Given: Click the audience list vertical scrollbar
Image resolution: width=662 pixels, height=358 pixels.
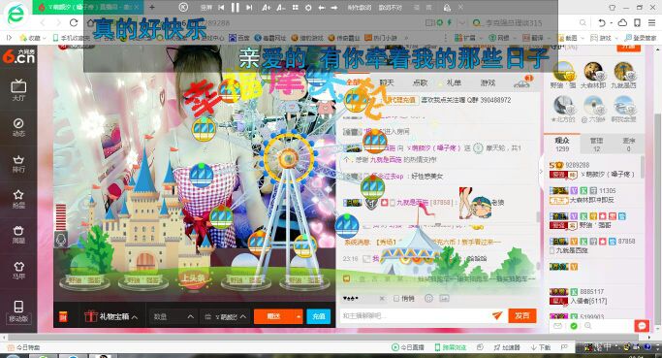Looking at the screenshot, I should (643, 167).
